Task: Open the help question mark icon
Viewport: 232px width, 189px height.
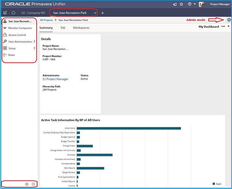Action: coord(190,4)
